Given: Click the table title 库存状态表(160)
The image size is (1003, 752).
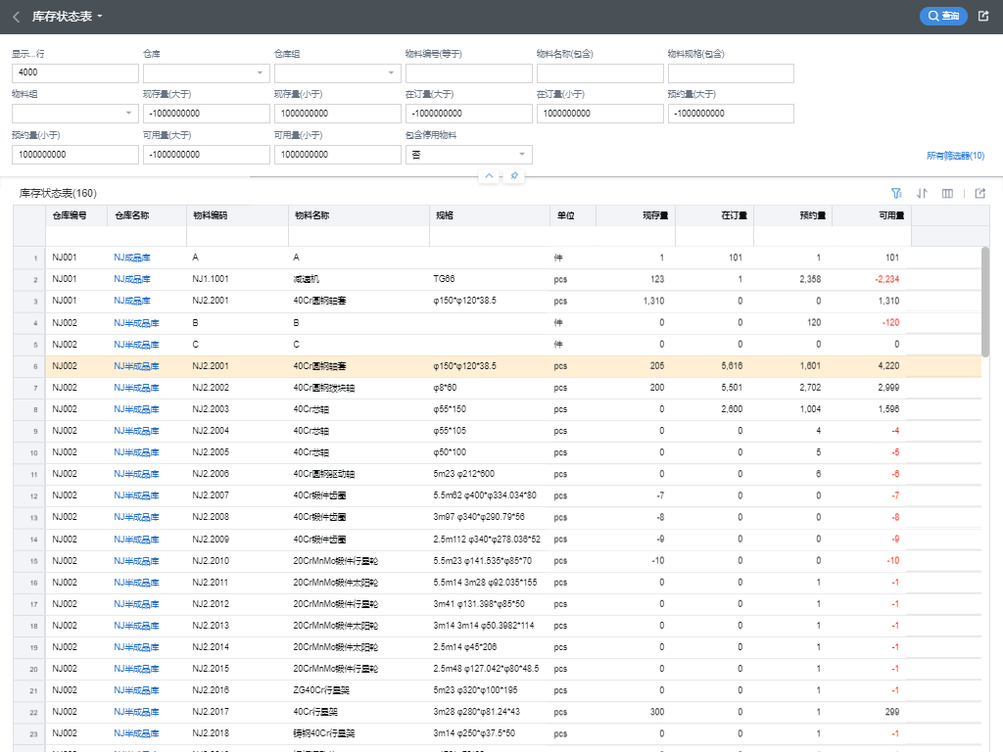Looking at the screenshot, I should coord(58,193).
